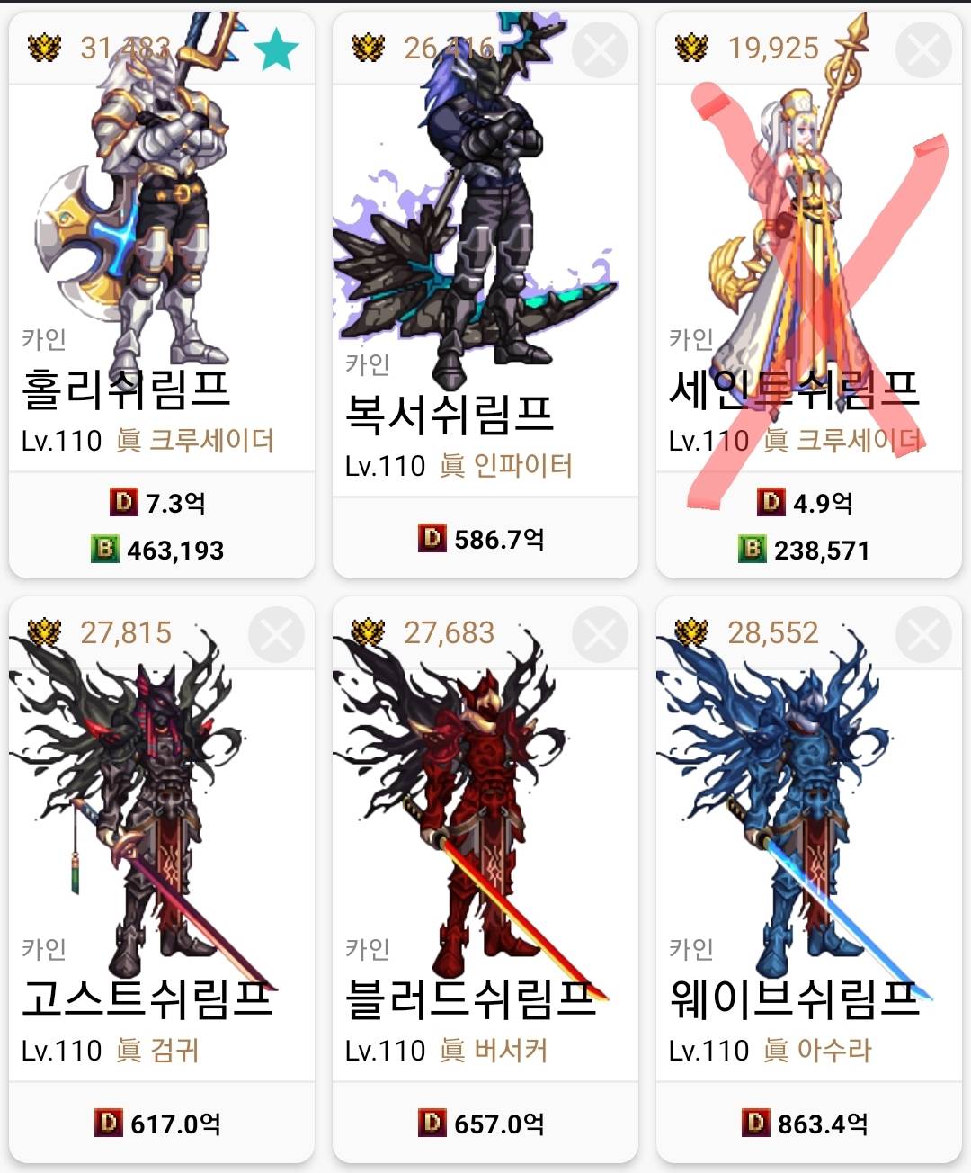Remove the 세인트쉬림프 card with X button
Image resolution: width=971 pixels, height=1173 pixels.
[923, 49]
